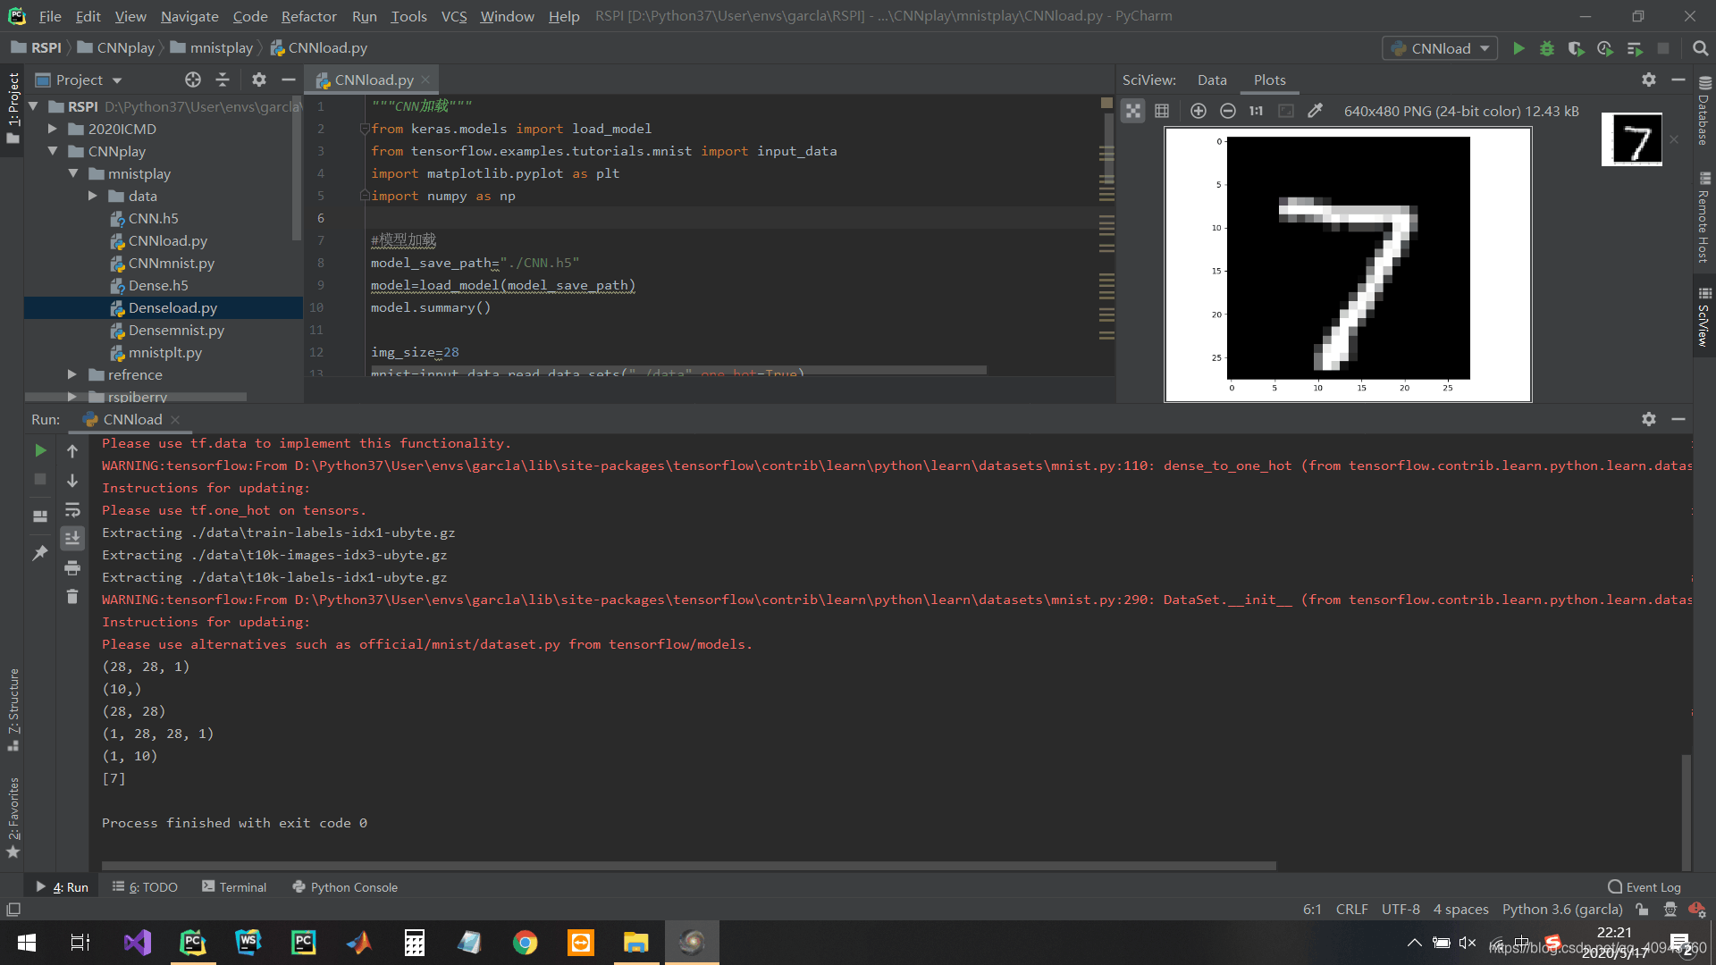1716x965 pixels.
Task: Click the Debug bug icon
Action: click(1547, 48)
